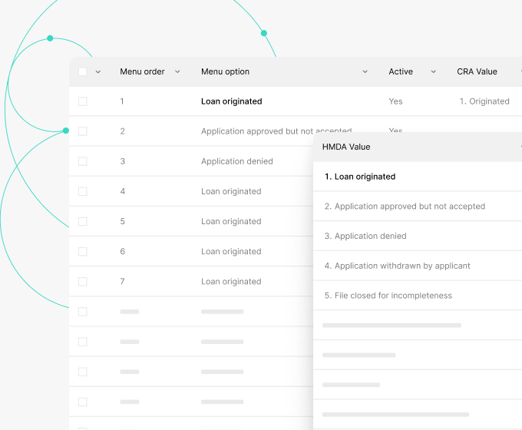Expand the Active column dropdown chevron
This screenshot has width=522, height=430.
433,71
